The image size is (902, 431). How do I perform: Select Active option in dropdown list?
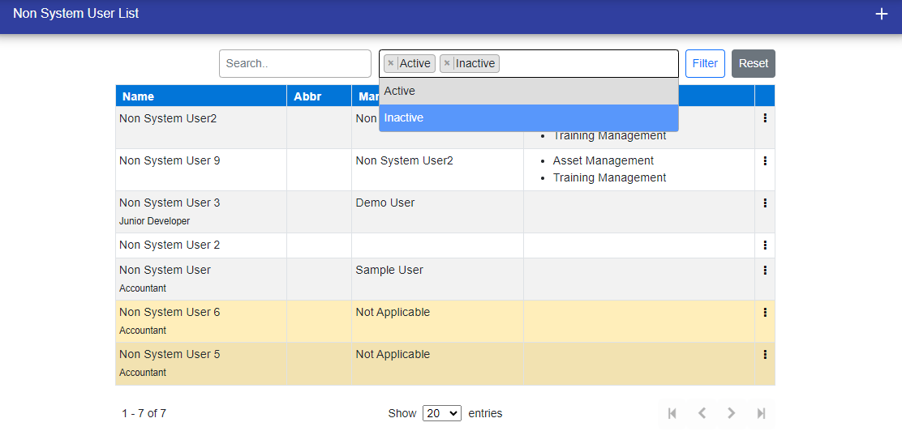coord(528,92)
